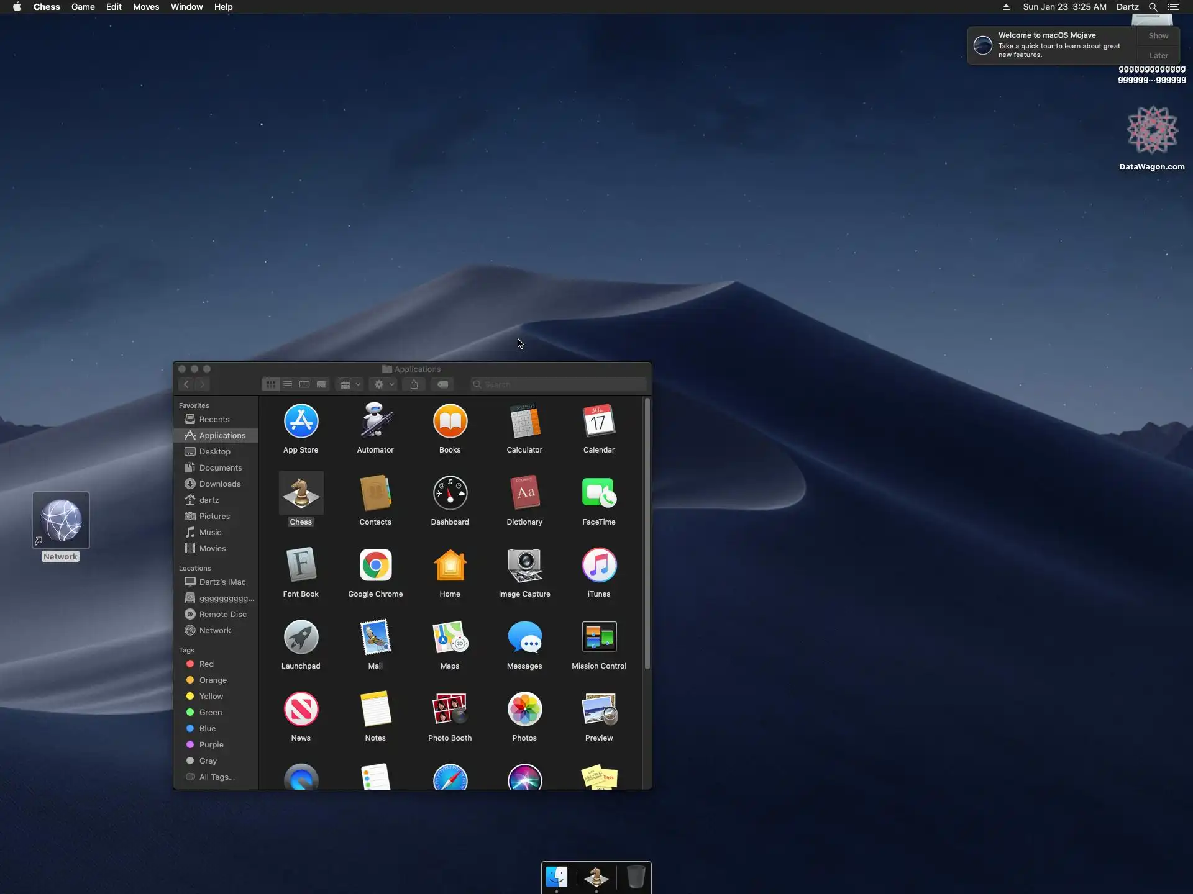
Task: Switch to gallery view
Action: pyautogui.click(x=321, y=384)
